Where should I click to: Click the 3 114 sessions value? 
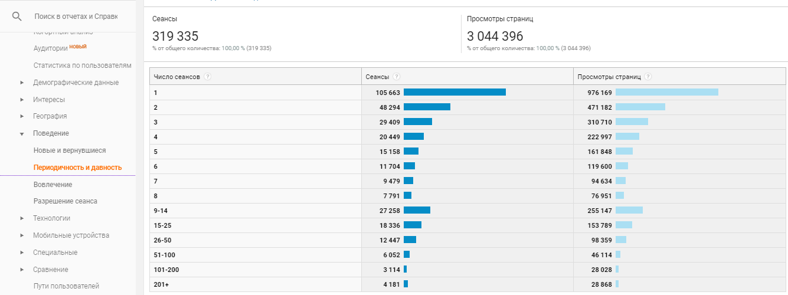click(391, 270)
